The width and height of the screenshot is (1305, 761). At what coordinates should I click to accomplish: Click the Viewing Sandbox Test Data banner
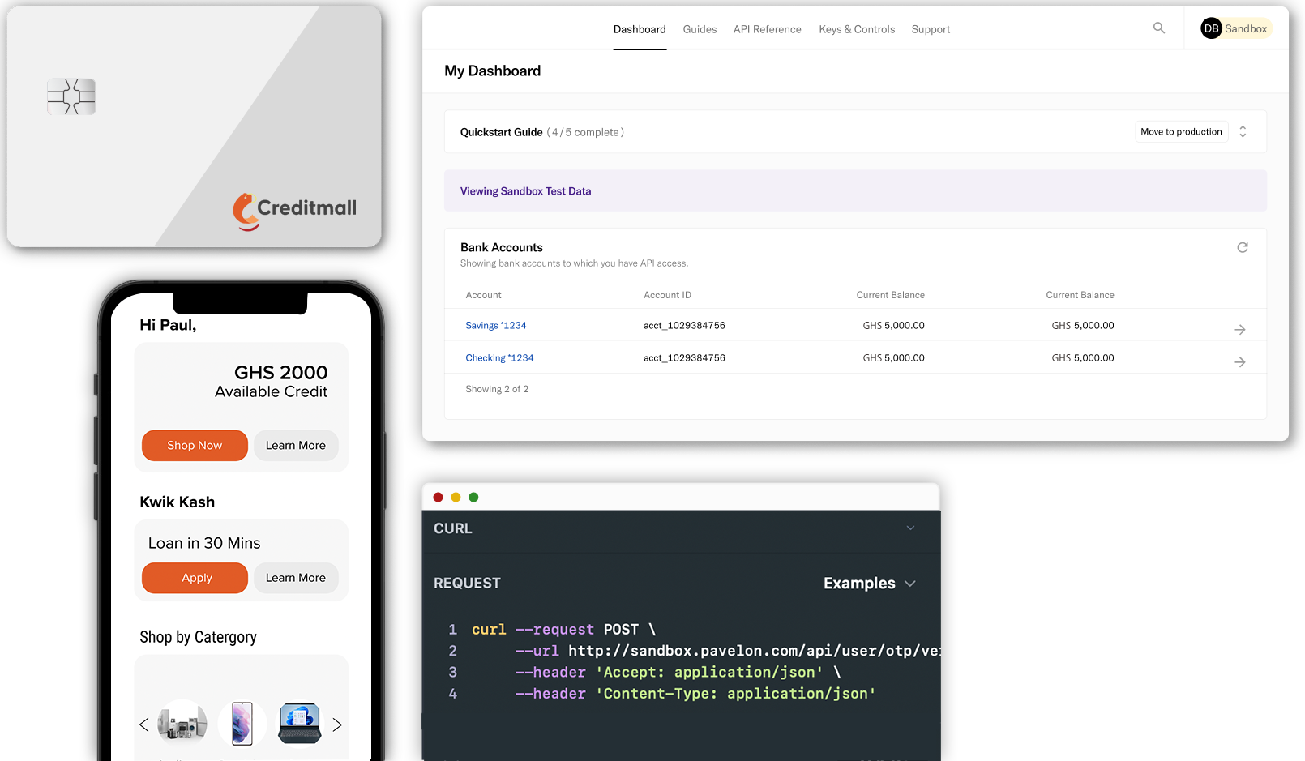[855, 190]
